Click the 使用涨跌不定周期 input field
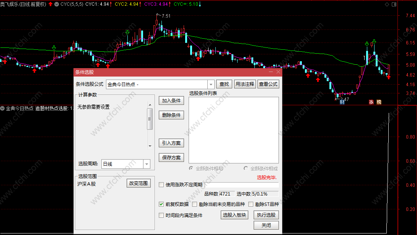 pyautogui.click(x=242, y=185)
